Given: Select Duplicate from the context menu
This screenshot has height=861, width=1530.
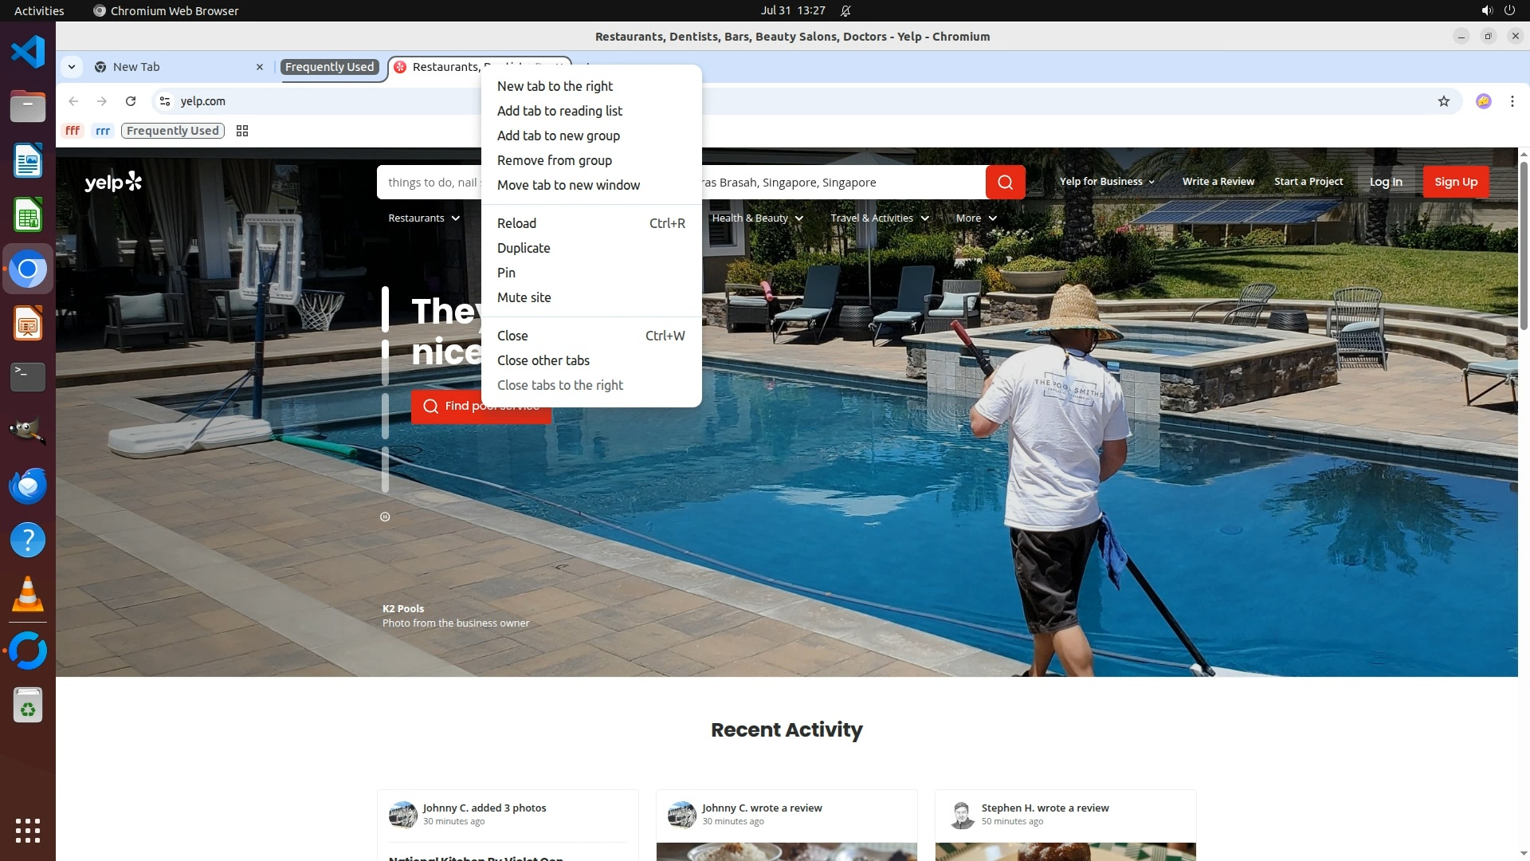Looking at the screenshot, I should click(x=524, y=248).
